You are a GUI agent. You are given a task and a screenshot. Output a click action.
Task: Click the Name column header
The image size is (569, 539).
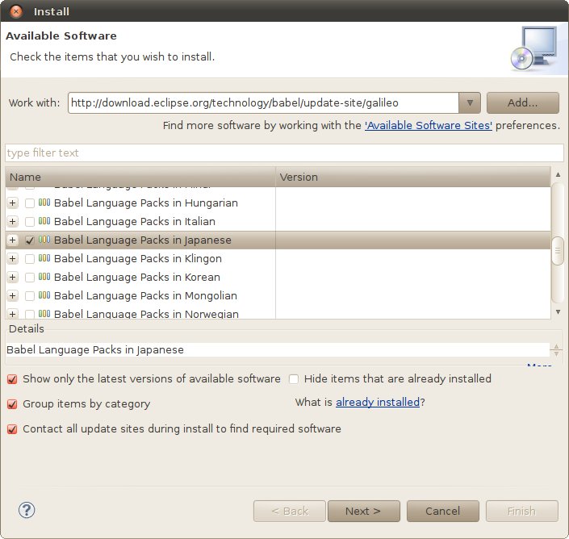pos(140,177)
